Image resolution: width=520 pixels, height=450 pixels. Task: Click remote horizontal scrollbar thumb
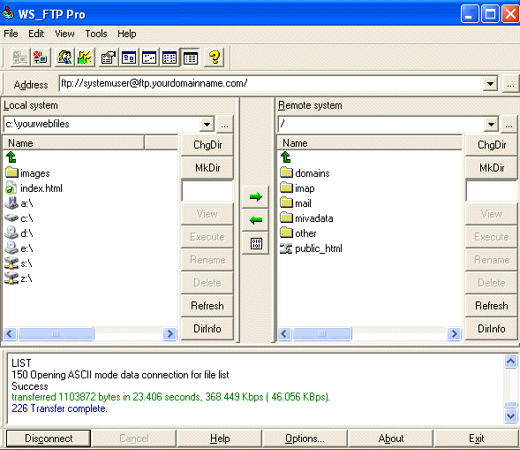[x=322, y=334]
